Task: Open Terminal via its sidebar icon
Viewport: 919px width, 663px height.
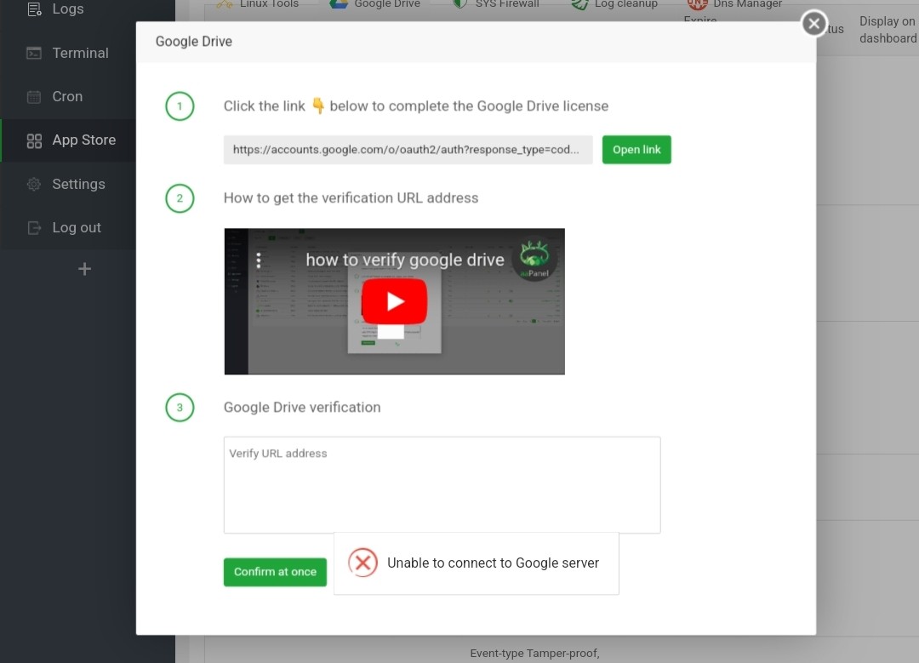Action: coord(34,53)
